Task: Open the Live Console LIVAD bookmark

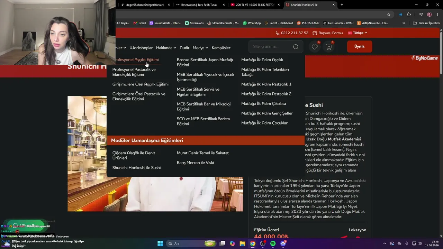Action: [338, 23]
